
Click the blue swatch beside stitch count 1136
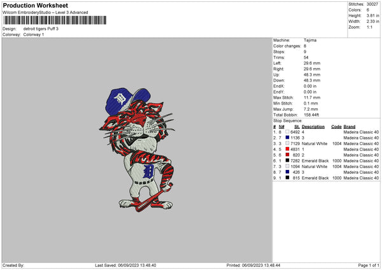[x=288, y=138]
